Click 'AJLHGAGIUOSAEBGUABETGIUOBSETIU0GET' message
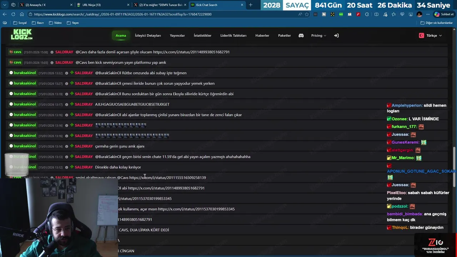 click(132, 104)
